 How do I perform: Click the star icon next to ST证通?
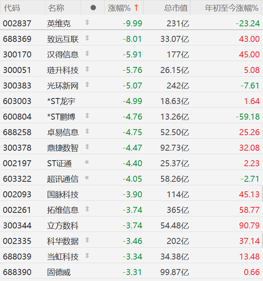click(87, 162)
